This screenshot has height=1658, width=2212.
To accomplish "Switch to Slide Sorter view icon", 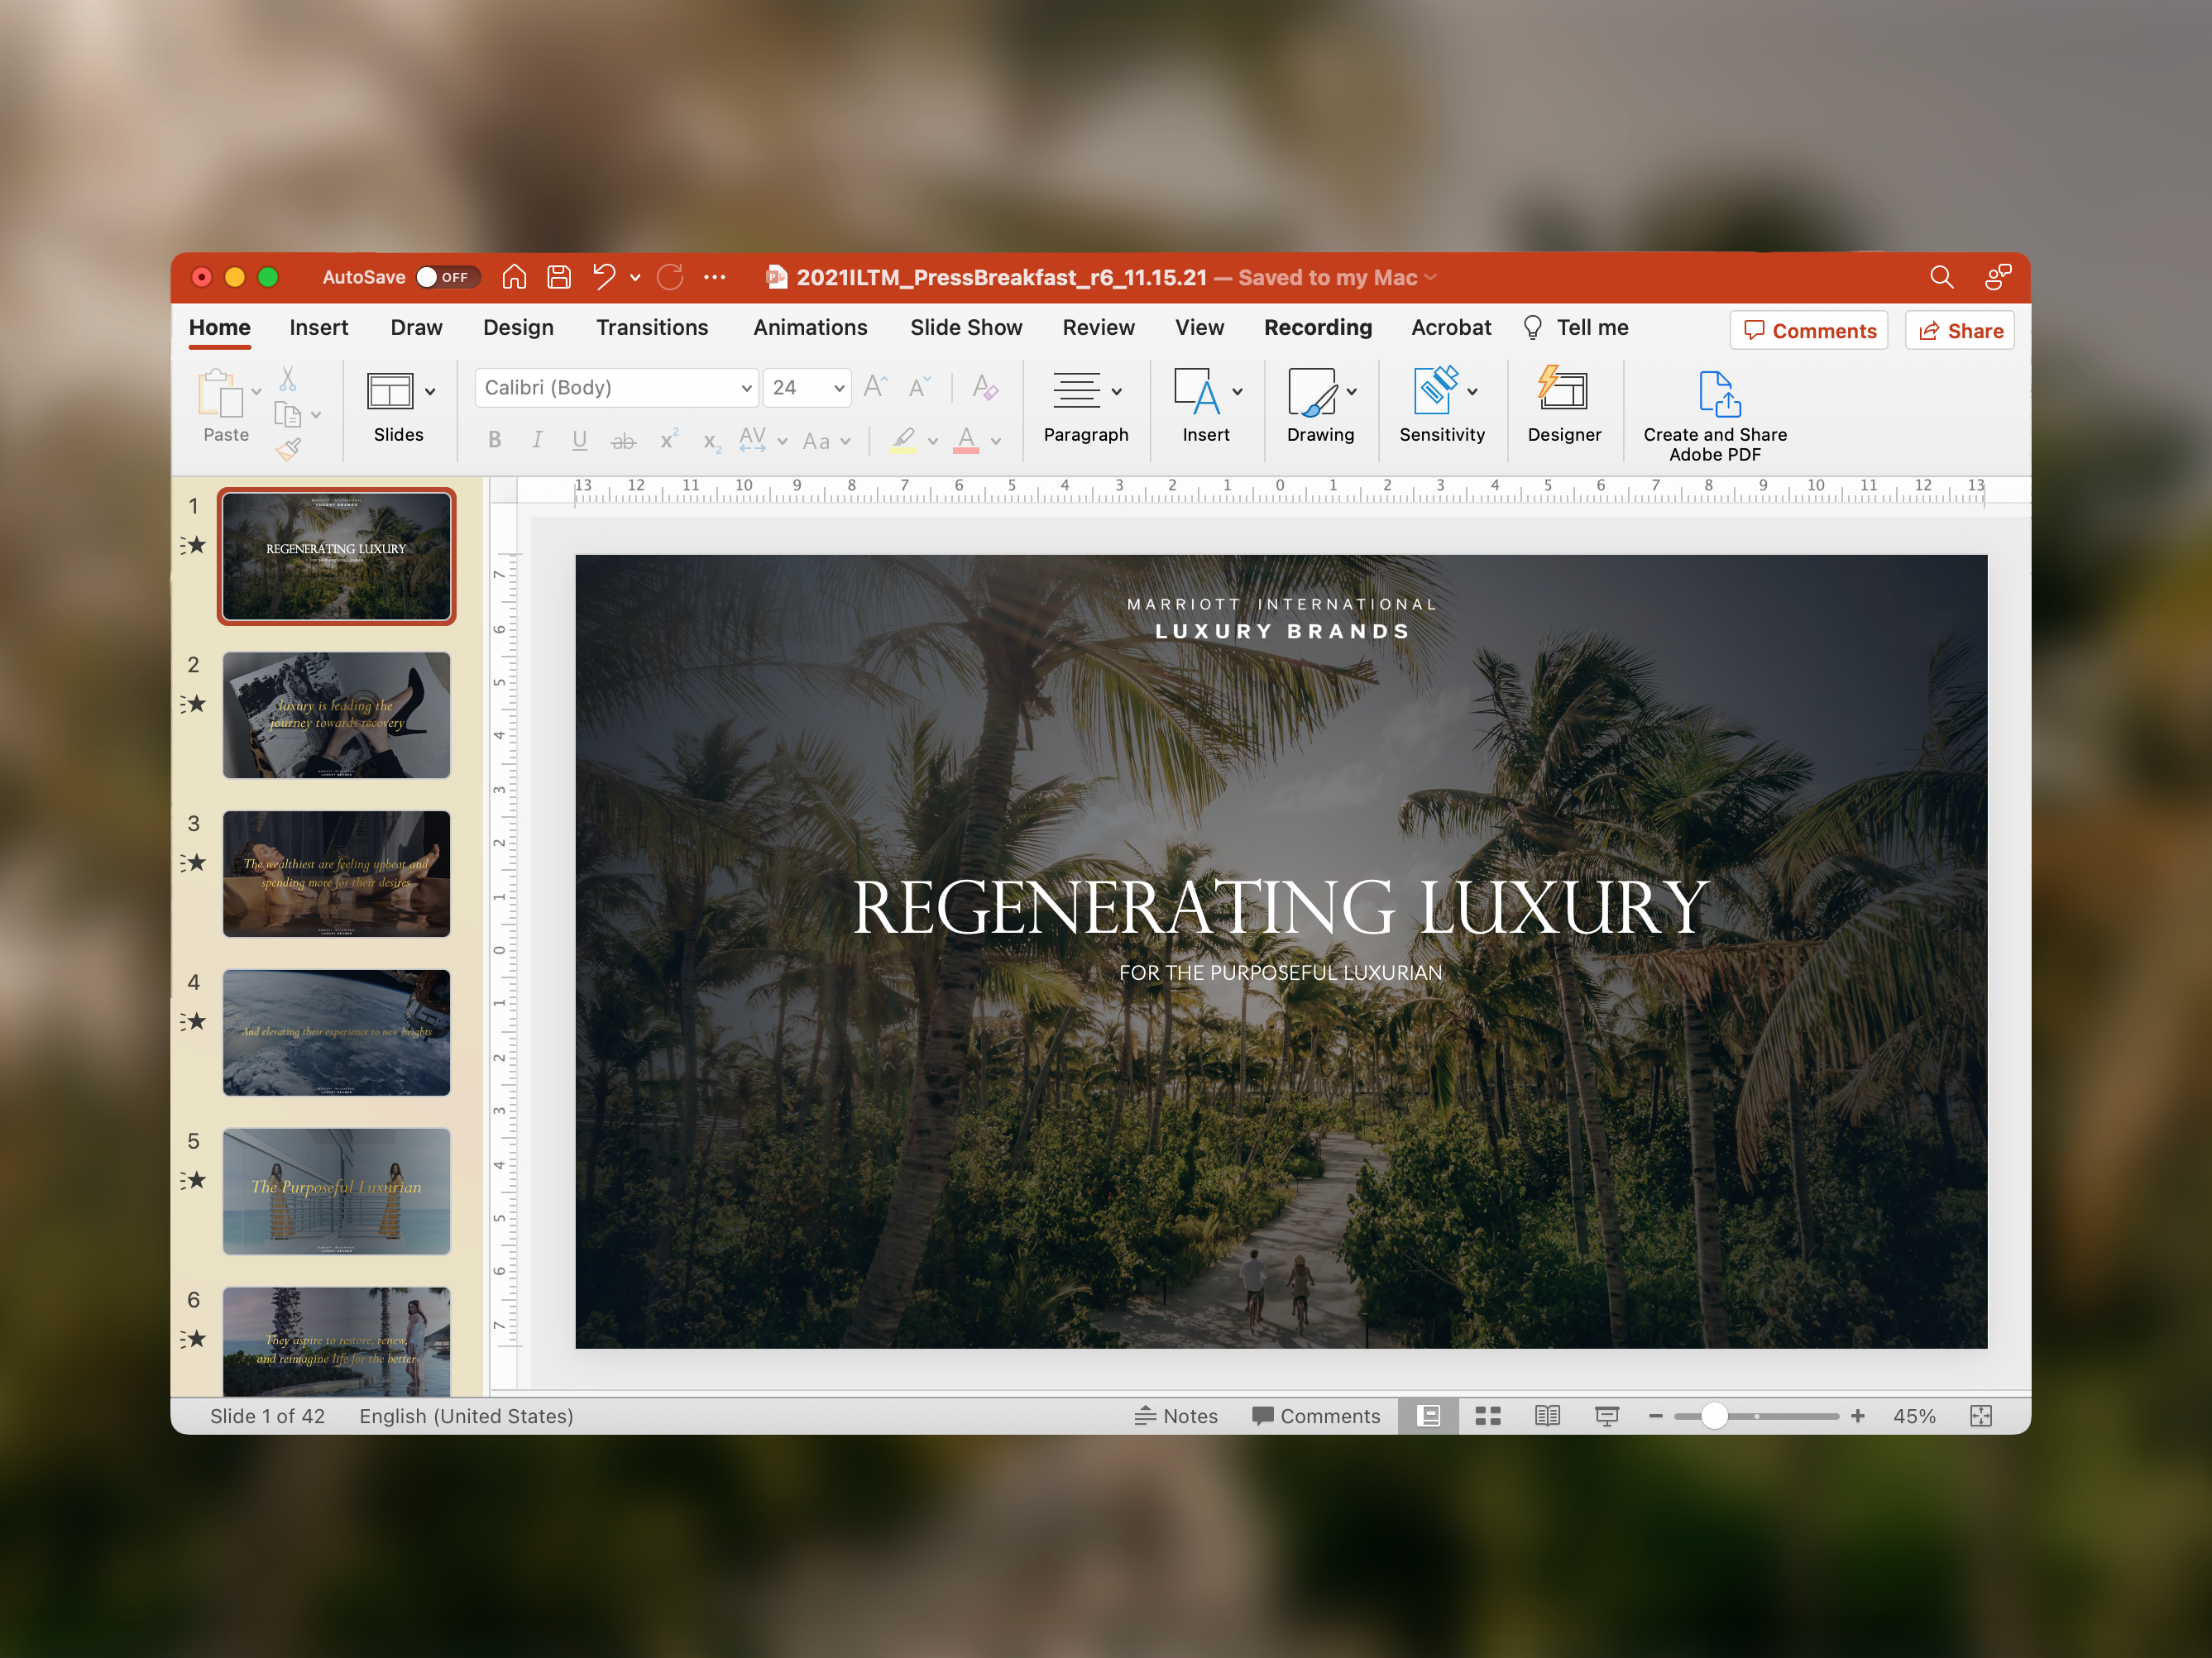I will 1487,1415.
